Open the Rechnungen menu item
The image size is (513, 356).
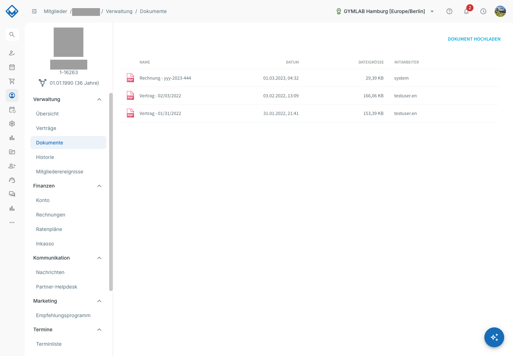(x=68, y=215)
